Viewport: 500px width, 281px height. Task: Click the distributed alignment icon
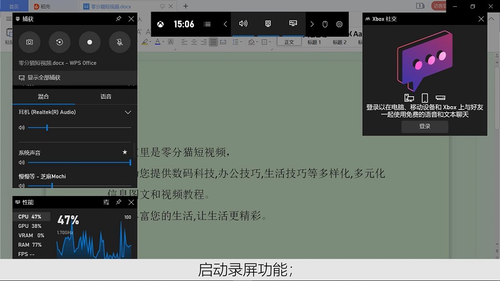click(223, 42)
